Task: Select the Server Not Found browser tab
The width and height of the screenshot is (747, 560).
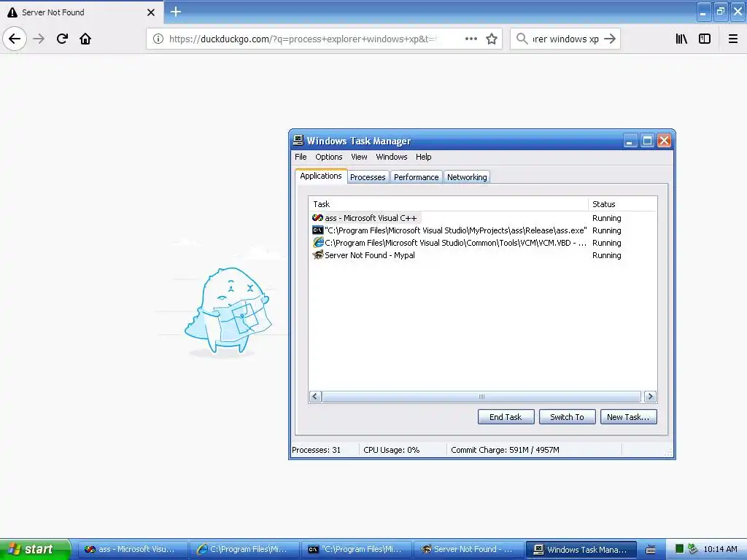Action: point(81,12)
